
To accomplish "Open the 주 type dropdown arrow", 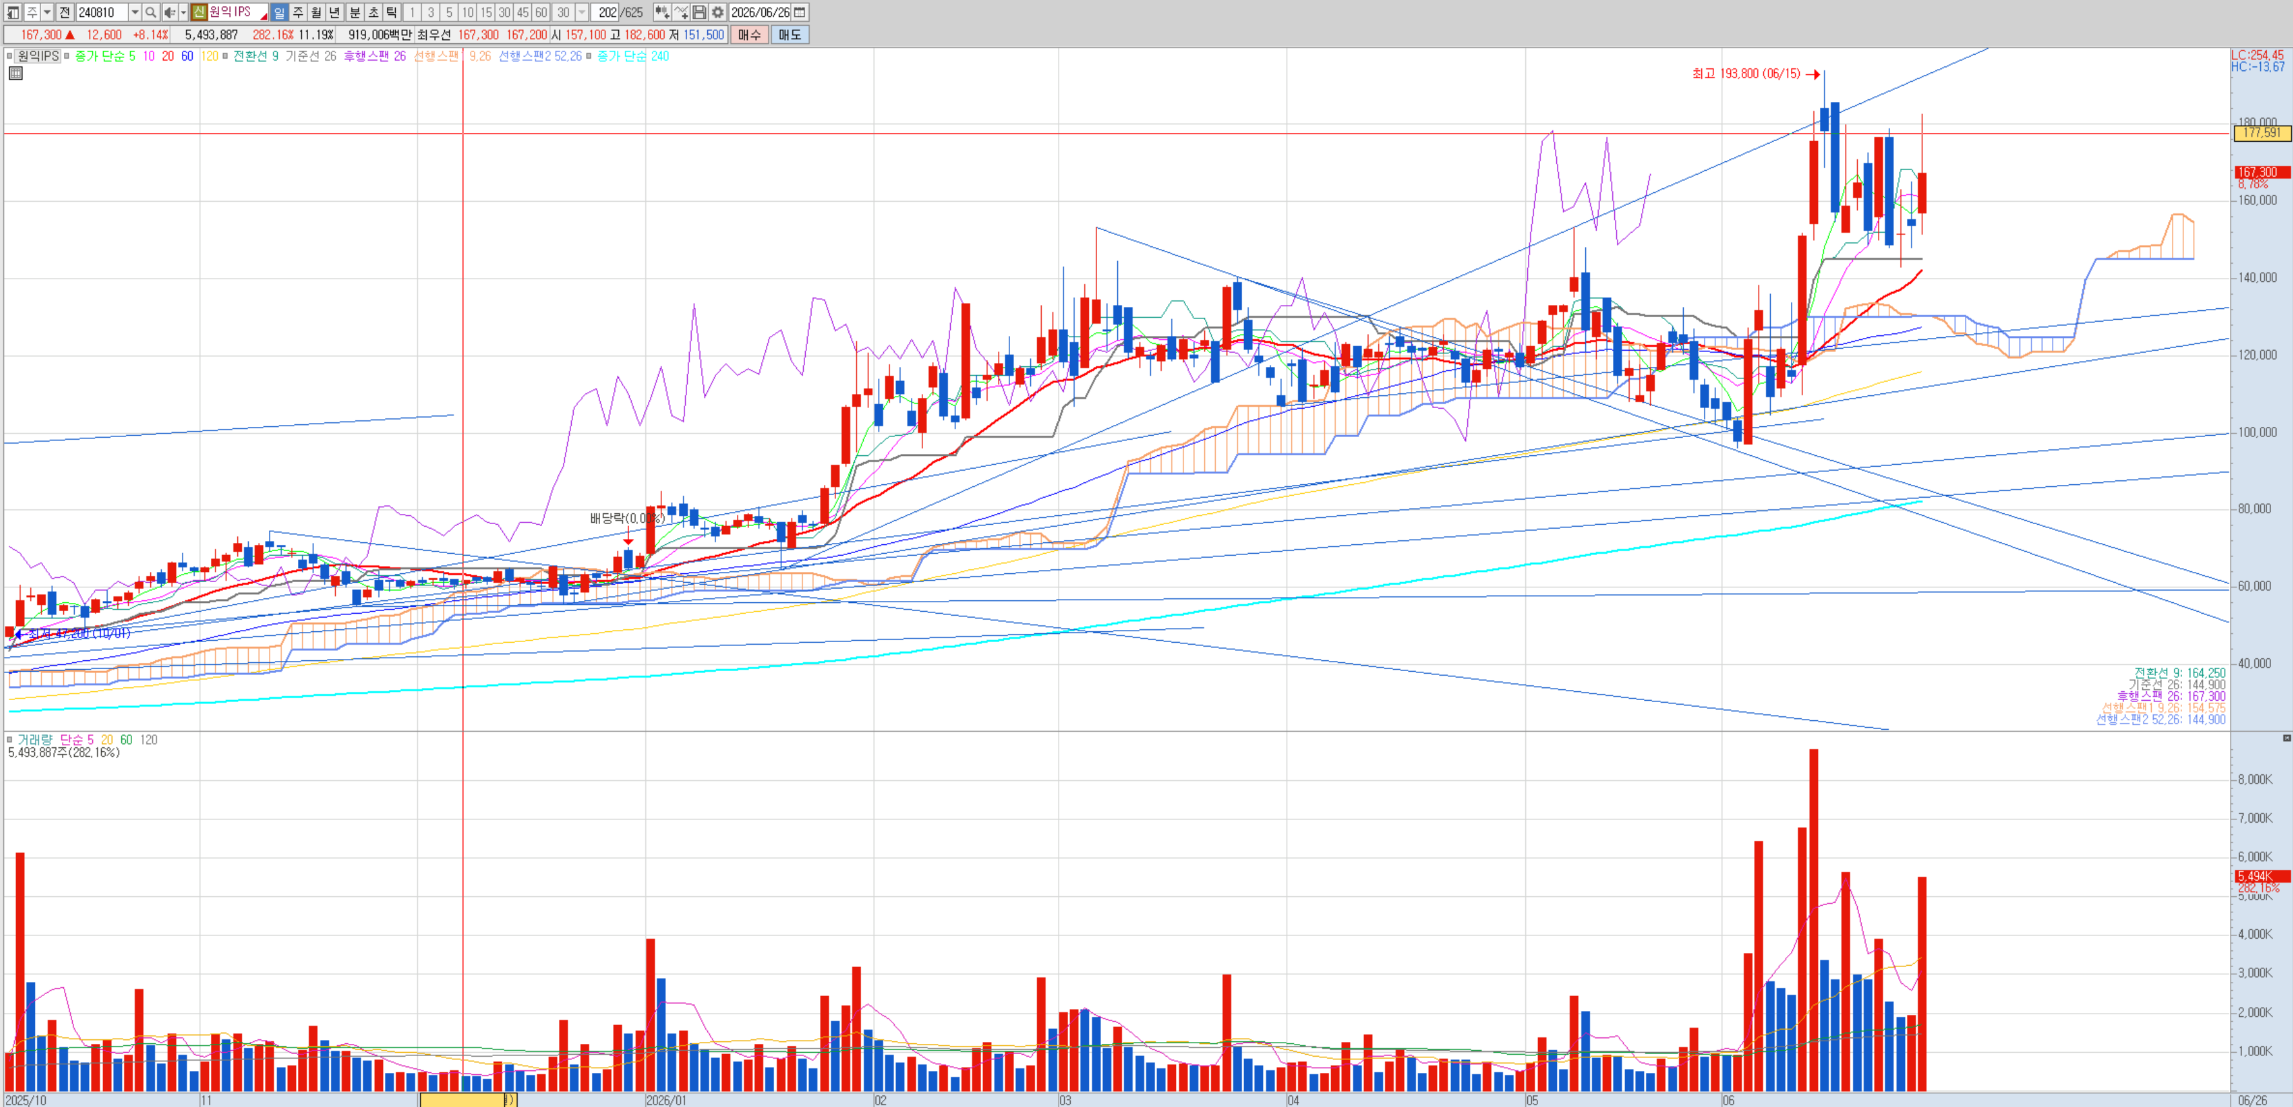I will tap(47, 12).
